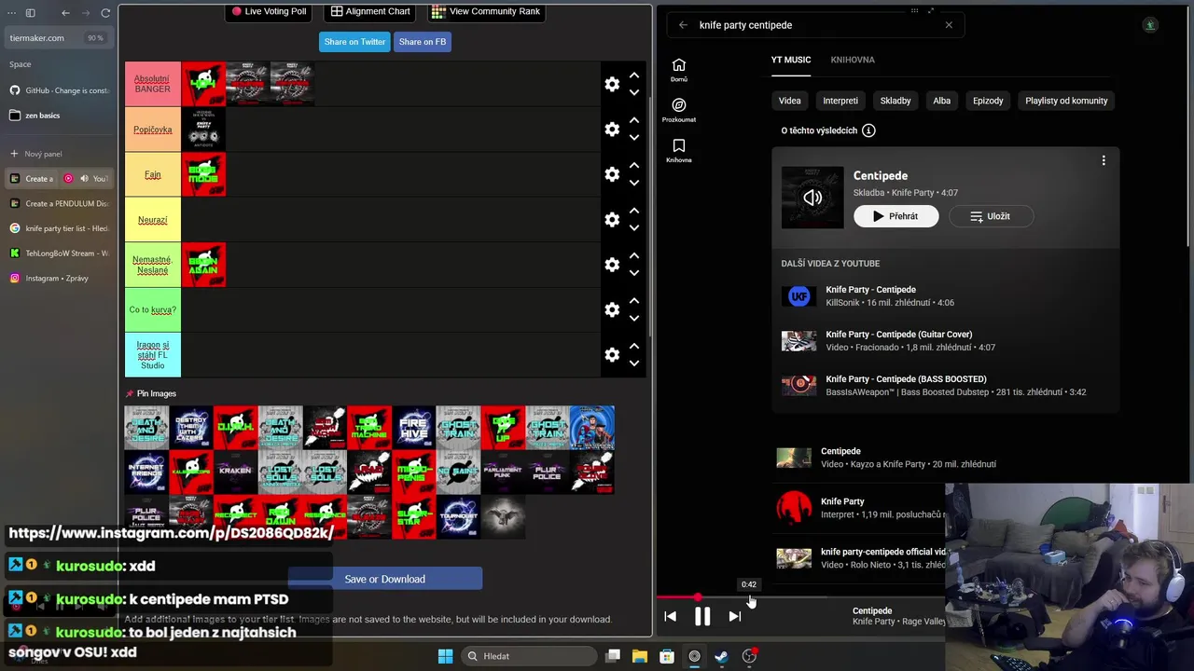This screenshot has height=671, width=1194.
Task: Filter results by Epizody chip
Action: 988,101
